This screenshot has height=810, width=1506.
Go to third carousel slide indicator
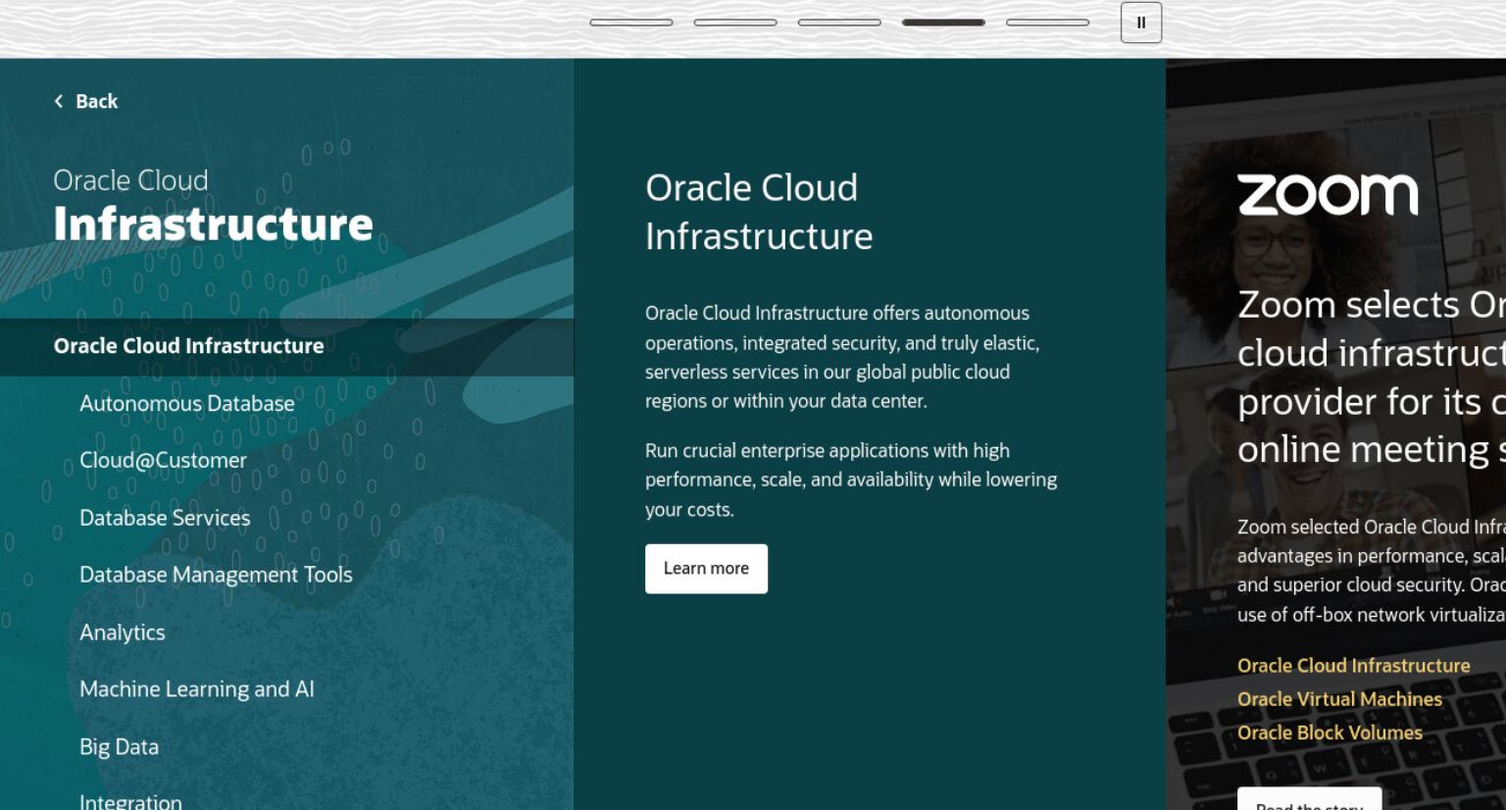(839, 22)
